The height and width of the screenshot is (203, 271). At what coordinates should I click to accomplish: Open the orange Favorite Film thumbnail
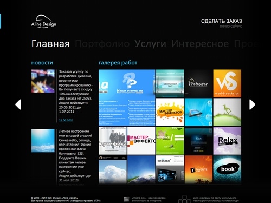[x=198, y=169]
